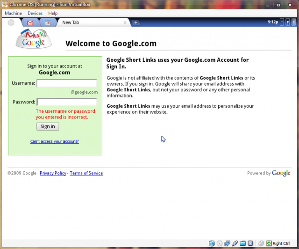Image resolution: width=299 pixels, height=249 pixels.
Task: Open the Help menu
Action: coord(53,14)
